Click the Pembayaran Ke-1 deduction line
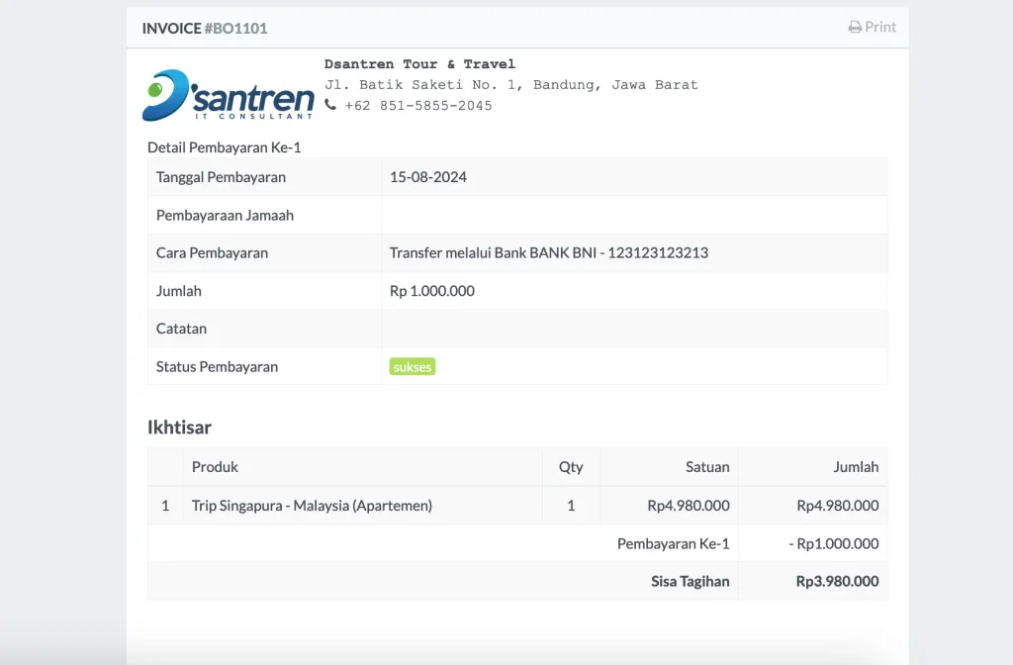Viewport: 1013px width, 665px height. (673, 543)
